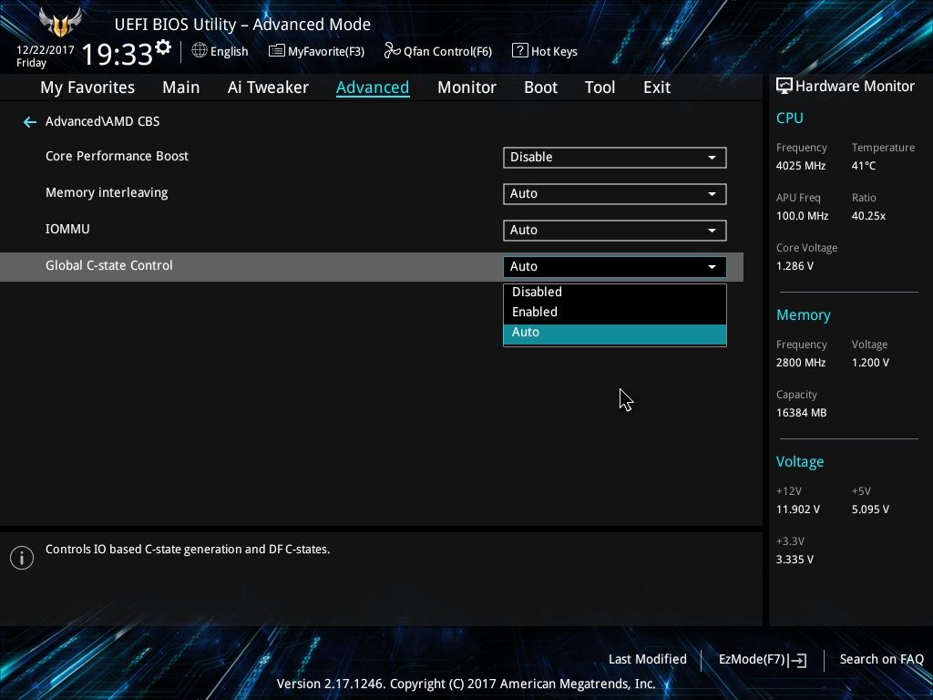The width and height of the screenshot is (933, 700).
Task: Click the Global C-state Control label
Action: click(109, 265)
